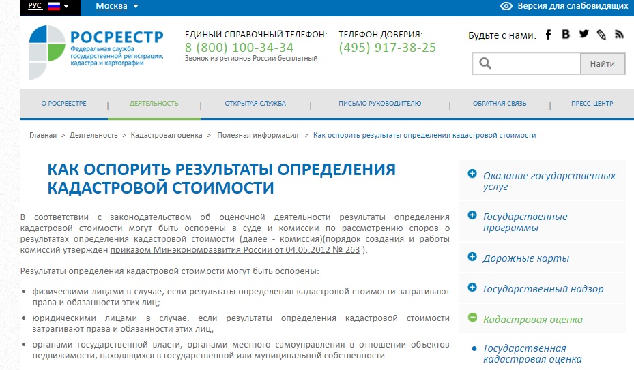
Task: Click the Rosreestr logo
Action: pyautogui.click(x=96, y=52)
